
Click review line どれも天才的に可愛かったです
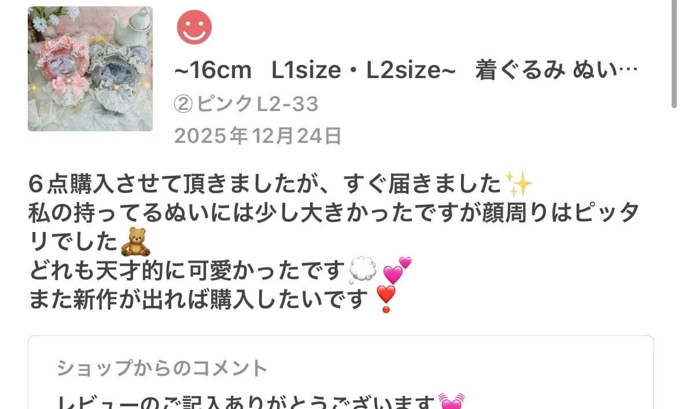click(187, 270)
